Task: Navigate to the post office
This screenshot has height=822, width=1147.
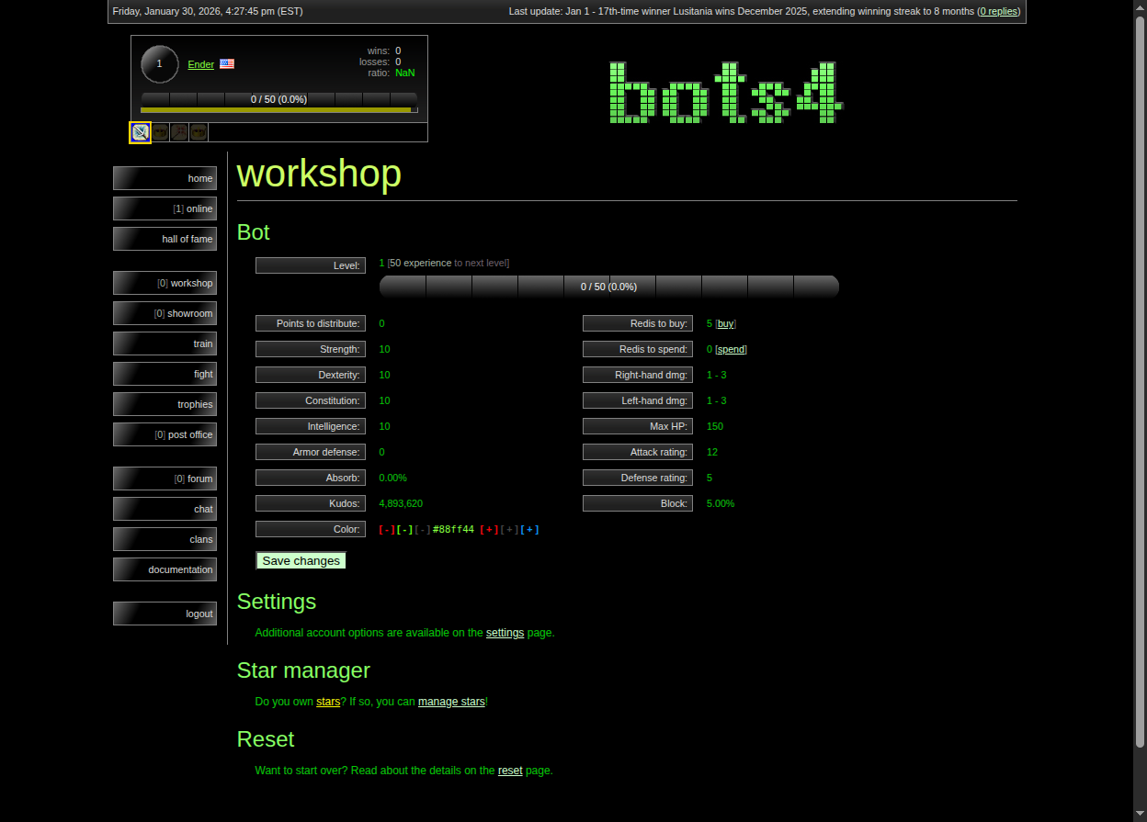Action: (x=165, y=434)
